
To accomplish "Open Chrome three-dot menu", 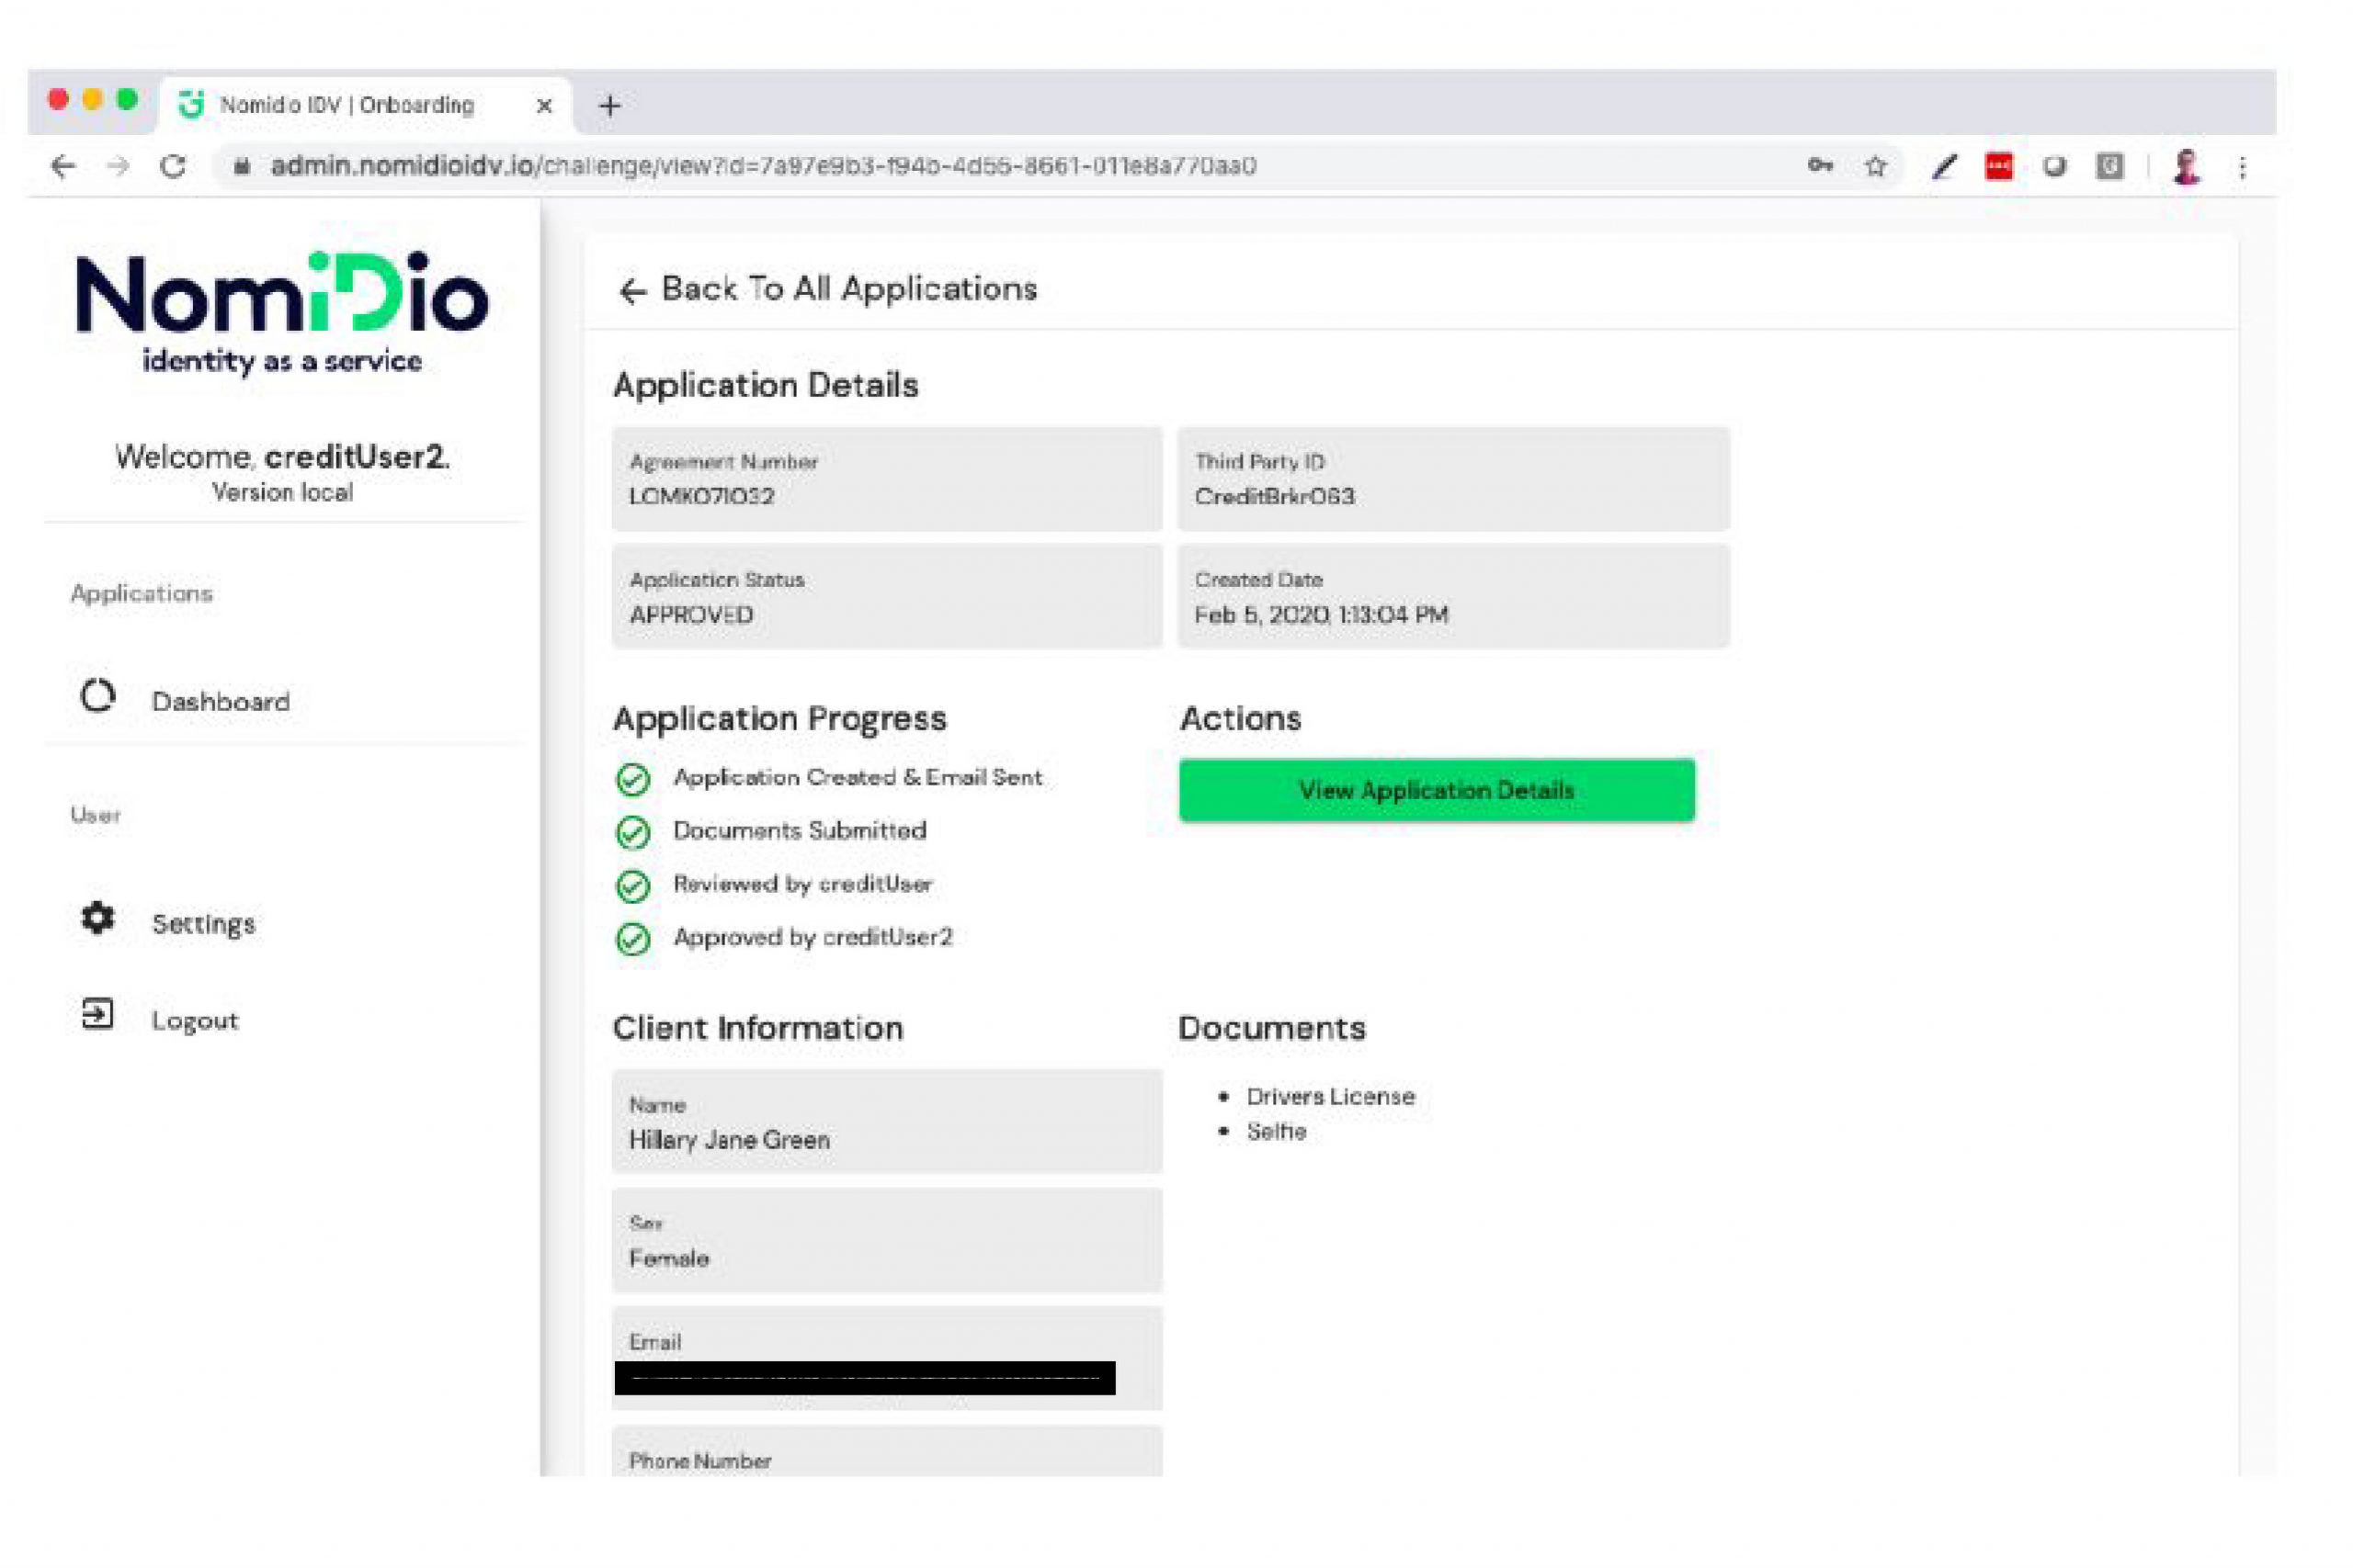I will (2243, 167).
